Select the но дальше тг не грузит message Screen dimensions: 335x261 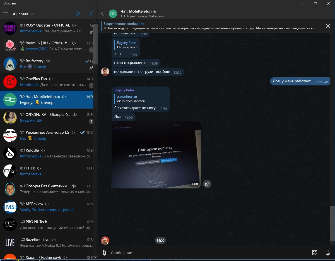(x=148, y=72)
